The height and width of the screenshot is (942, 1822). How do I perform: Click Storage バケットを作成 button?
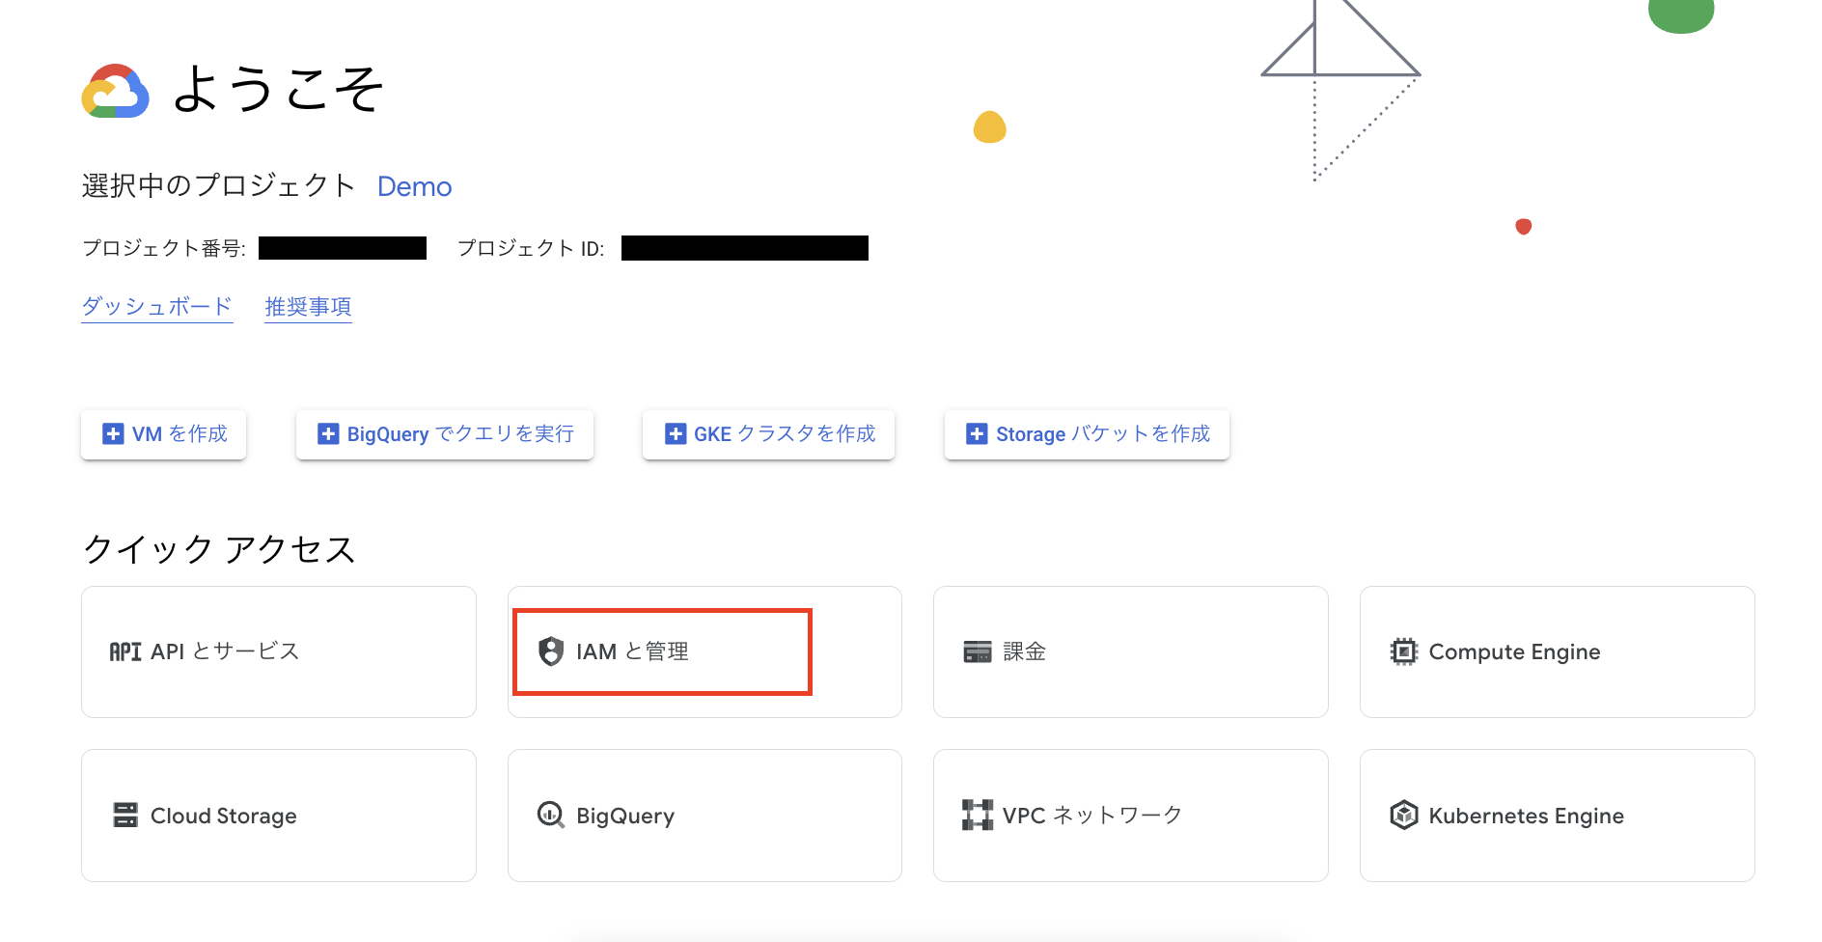[x=1086, y=434]
